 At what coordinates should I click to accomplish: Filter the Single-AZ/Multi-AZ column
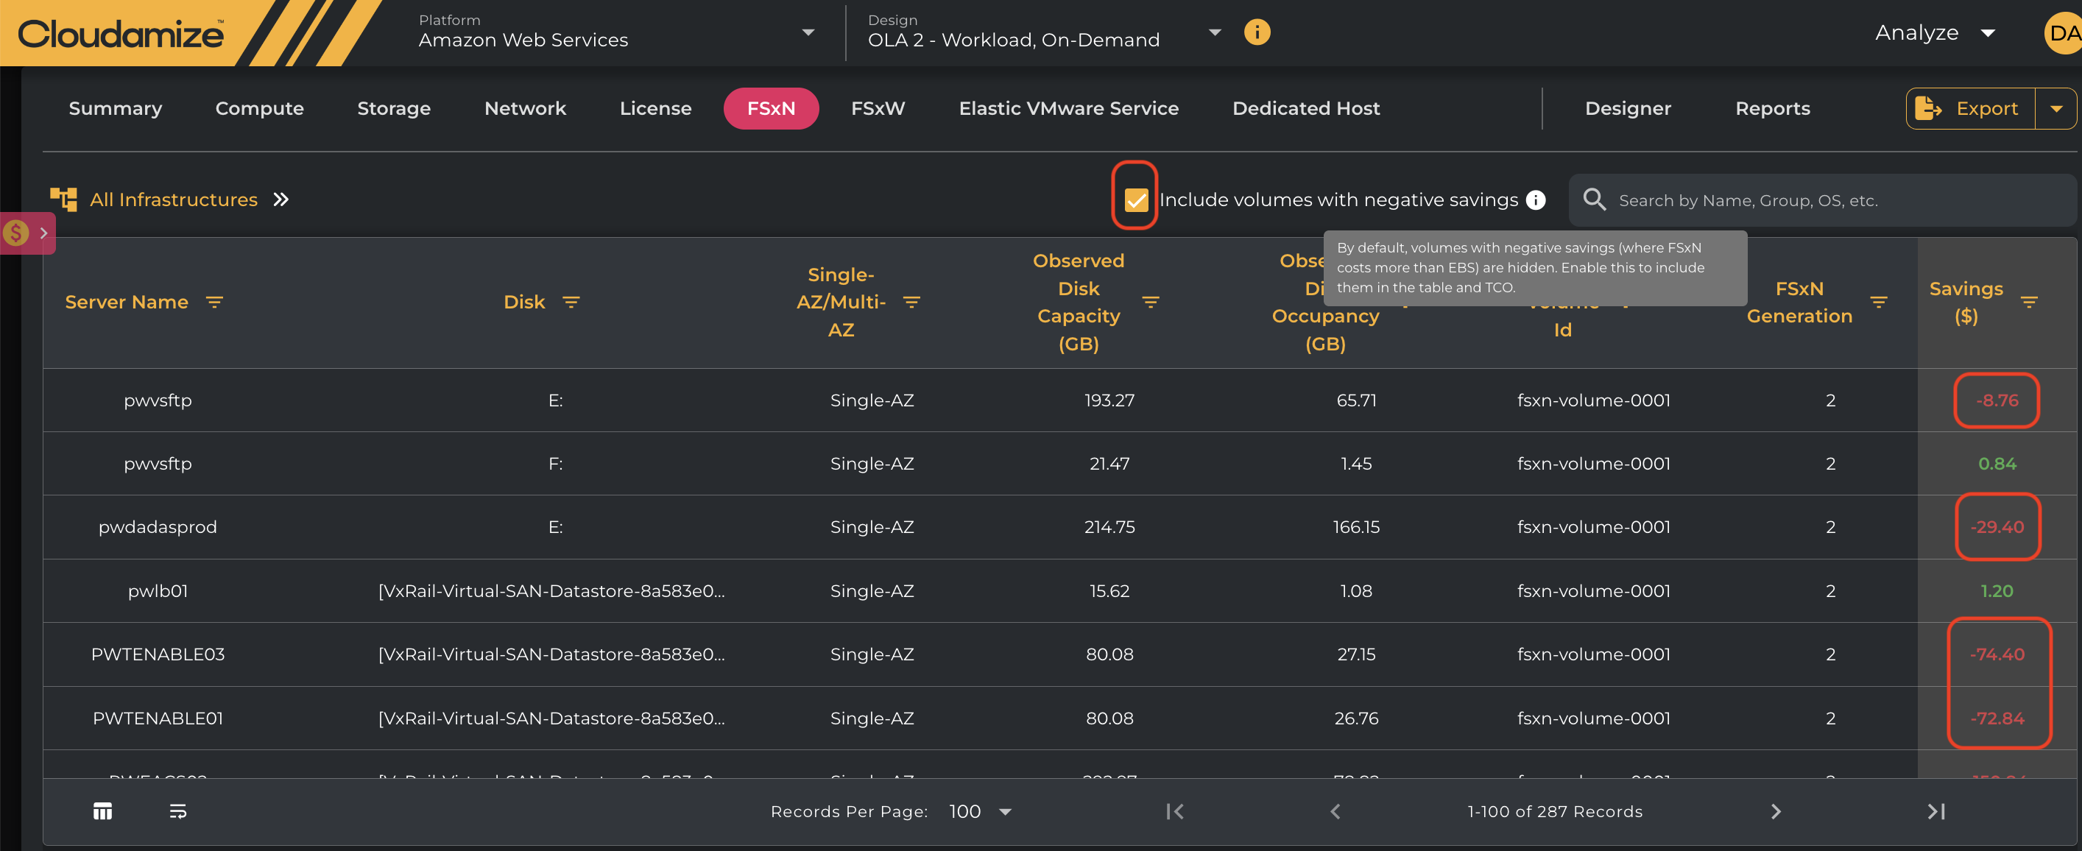coord(911,303)
